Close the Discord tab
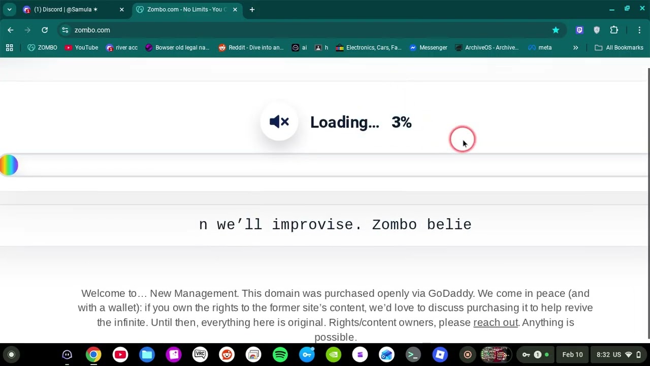The image size is (650, 366). [121, 9]
